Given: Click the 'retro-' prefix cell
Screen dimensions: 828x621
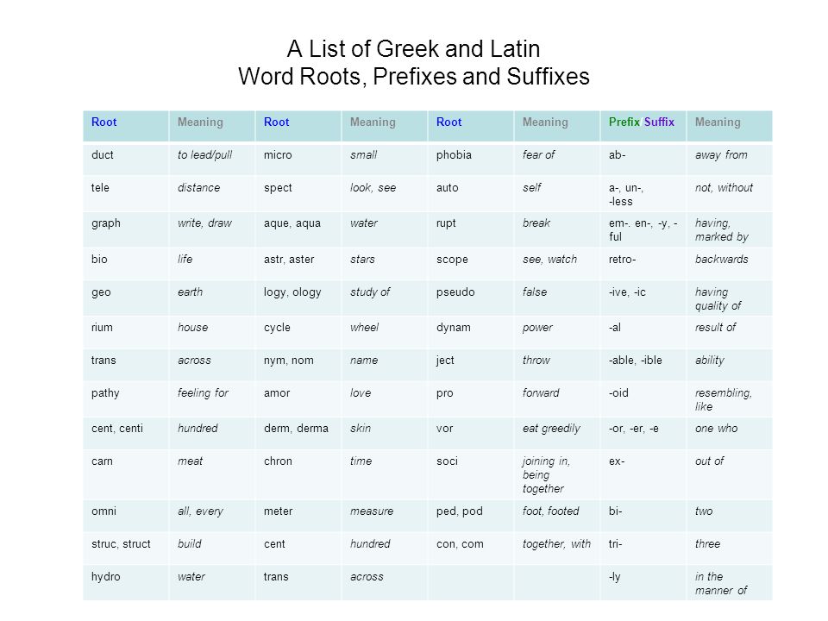Looking at the screenshot, I should (x=643, y=263).
